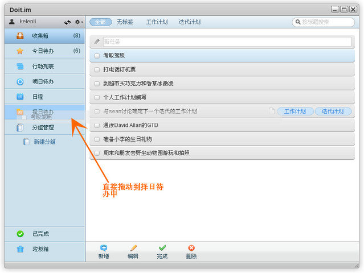Click 删除 to delete the task
The image size is (364, 273).
tap(191, 252)
